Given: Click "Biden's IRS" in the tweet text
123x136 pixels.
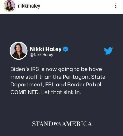Looking at the screenshot, I should coord(25,69).
